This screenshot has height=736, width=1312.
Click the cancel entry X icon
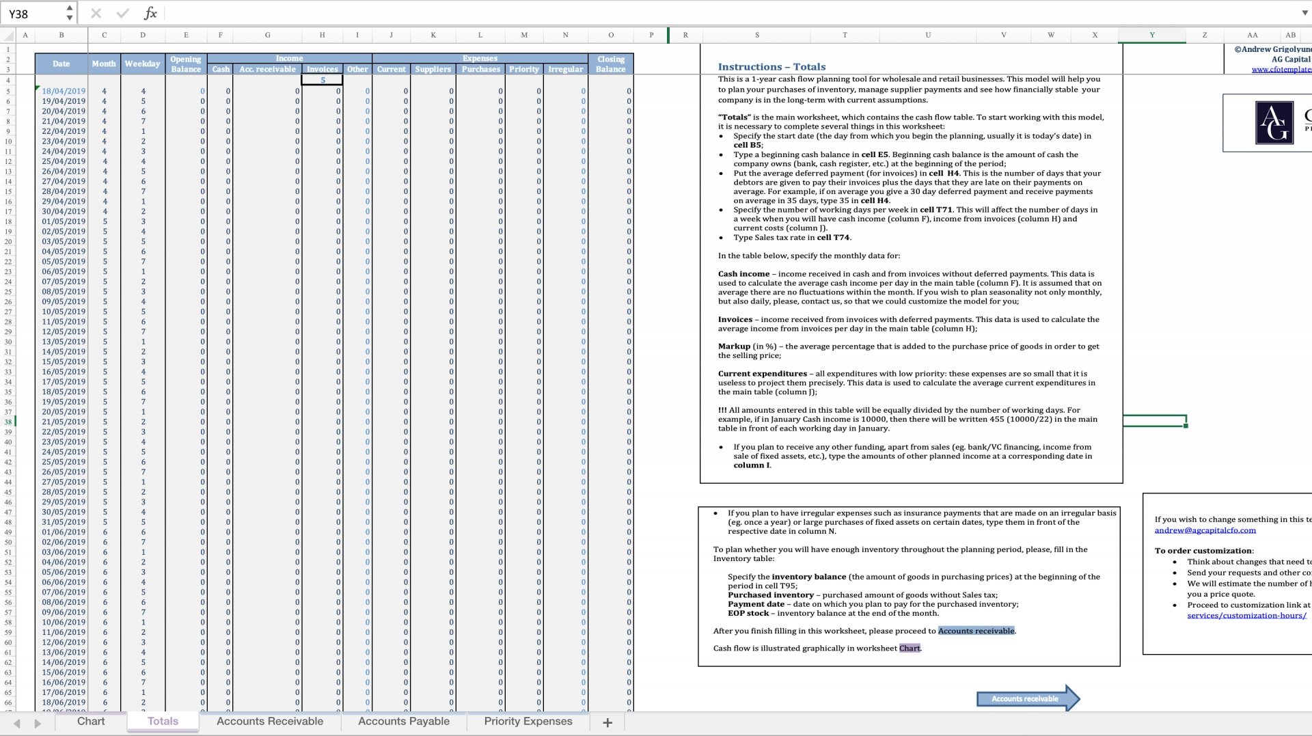click(x=96, y=13)
